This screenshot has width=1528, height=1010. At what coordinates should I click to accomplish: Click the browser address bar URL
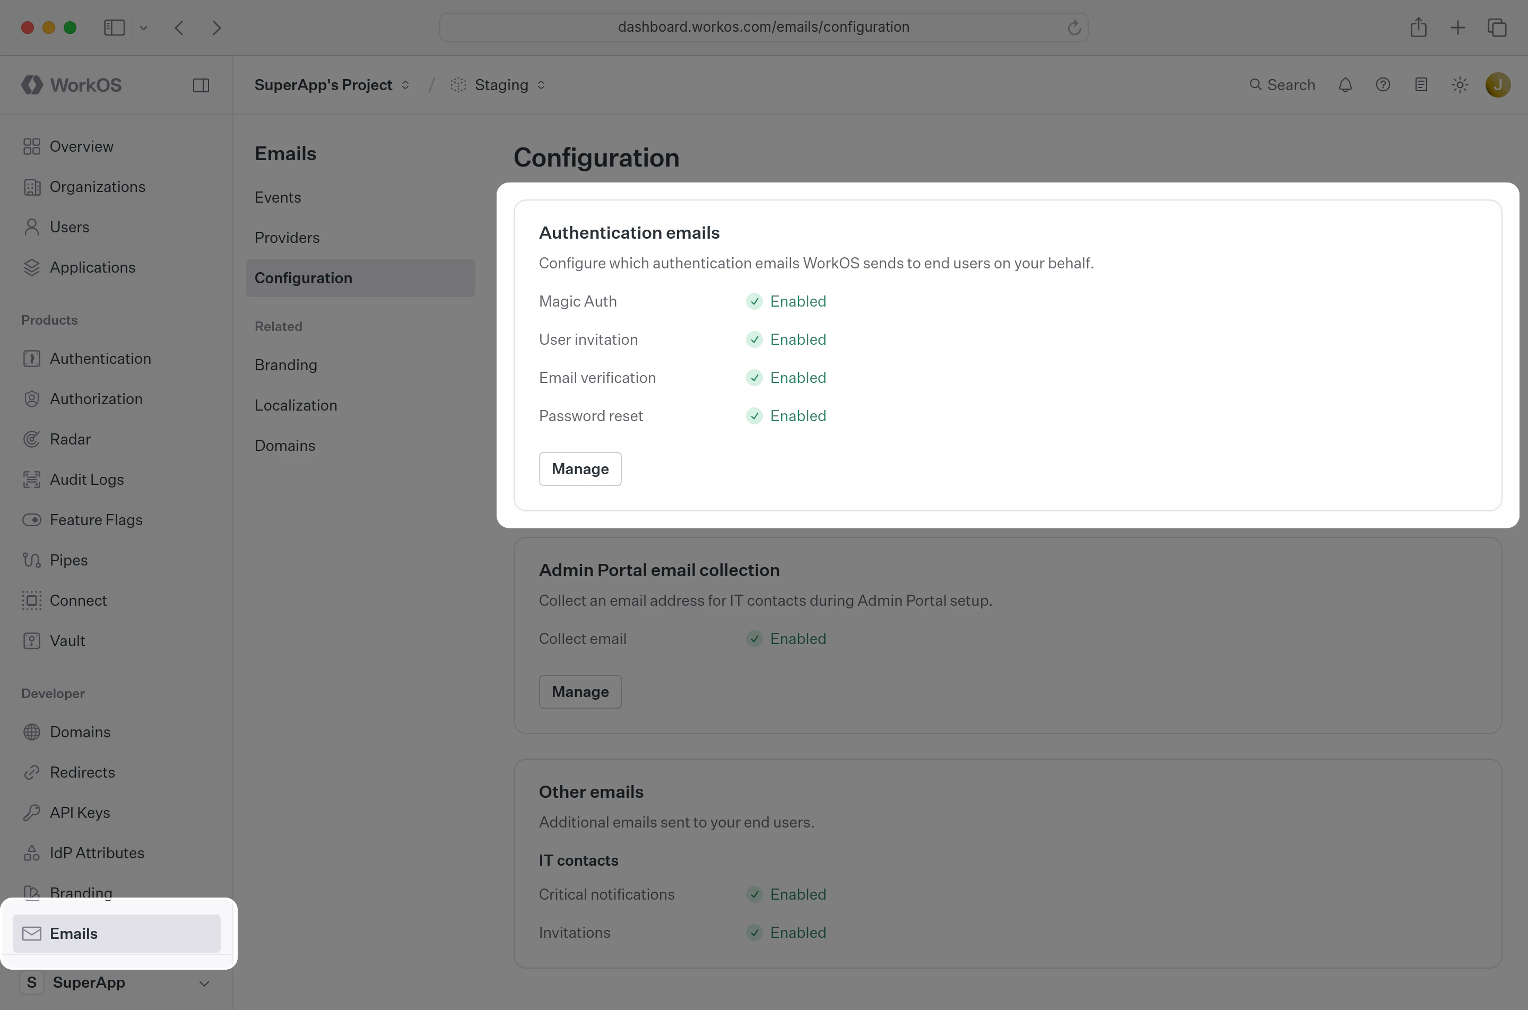[763, 27]
